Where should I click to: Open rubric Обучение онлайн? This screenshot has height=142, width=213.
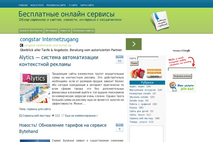point(139,97)
